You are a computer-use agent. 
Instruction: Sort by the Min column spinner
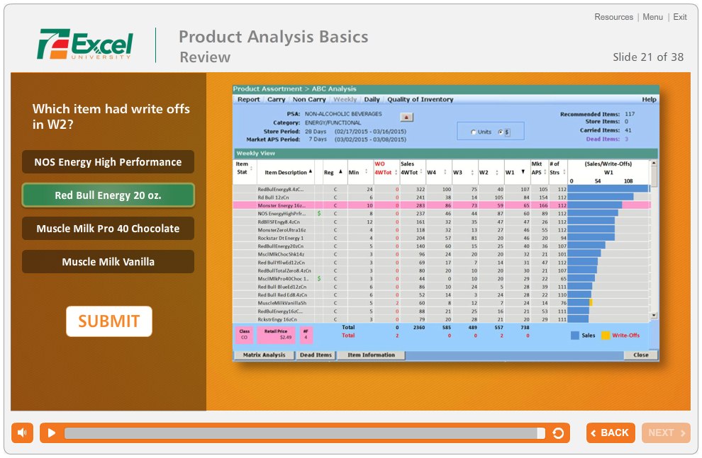[366, 172]
